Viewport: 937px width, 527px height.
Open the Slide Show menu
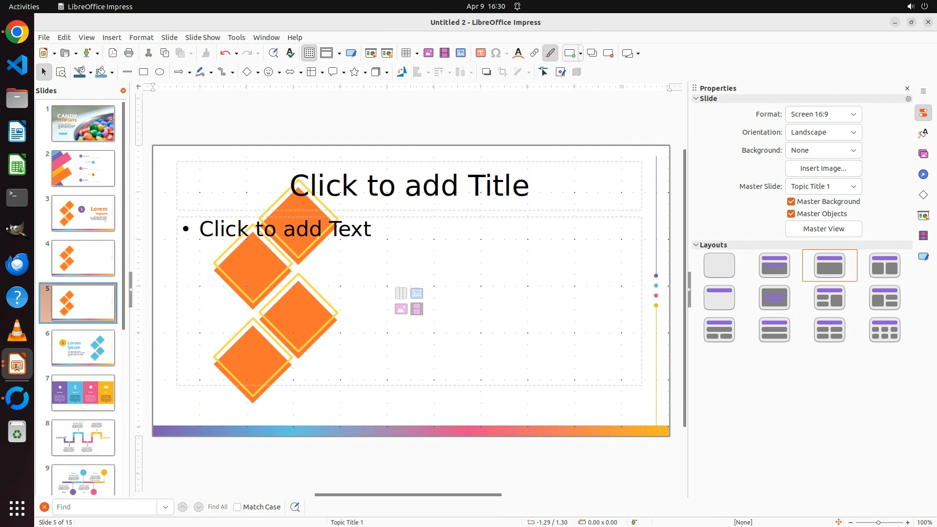(x=202, y=38)
